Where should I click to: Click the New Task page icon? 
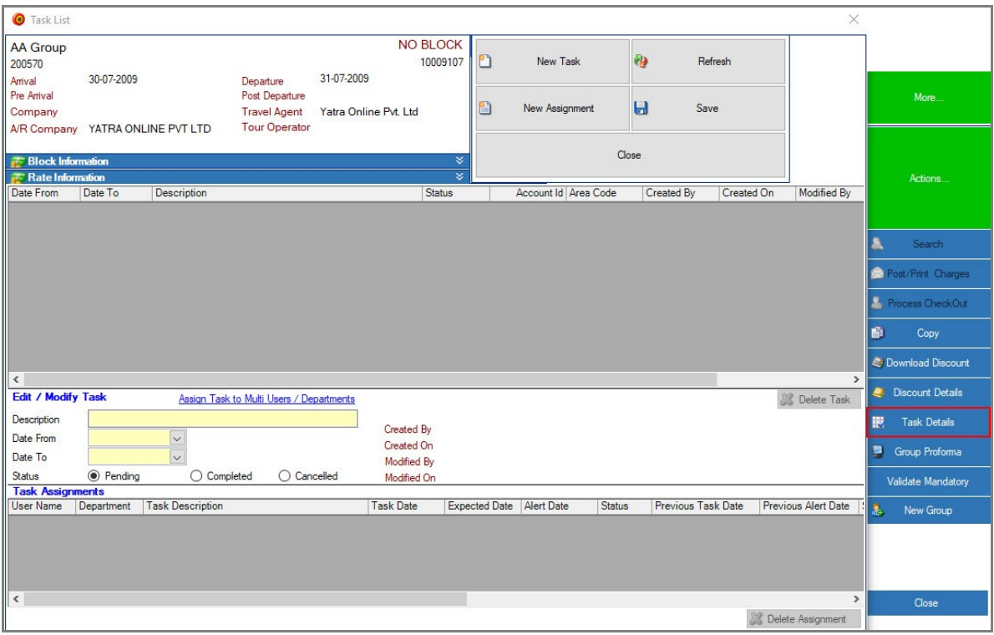[x=484, y=62]
